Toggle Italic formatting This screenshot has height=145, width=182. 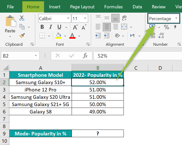click(51, 27)
